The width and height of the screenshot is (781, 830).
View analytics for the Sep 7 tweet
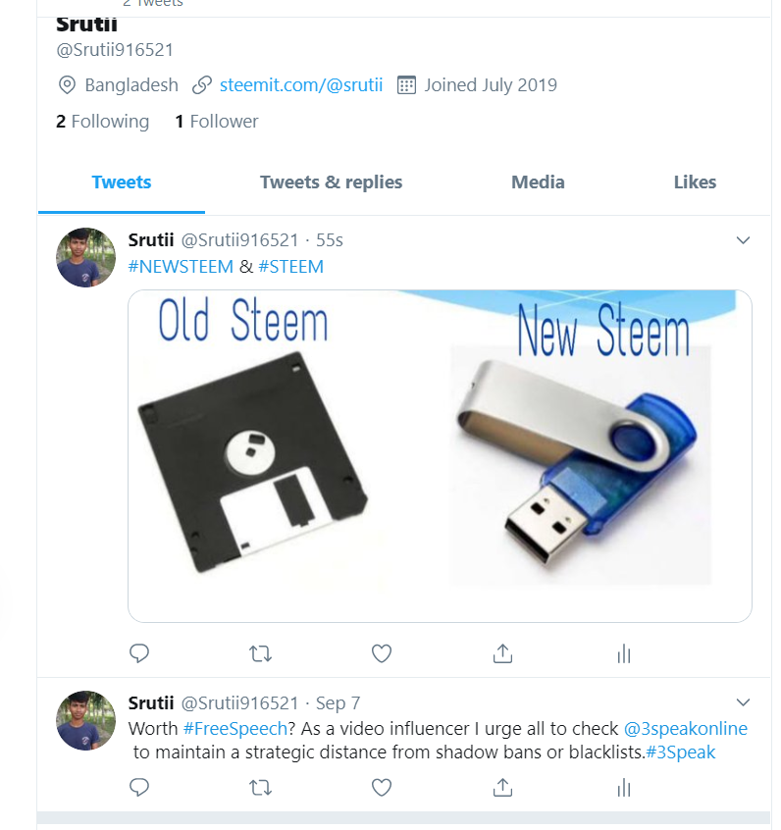pos(624,788)
